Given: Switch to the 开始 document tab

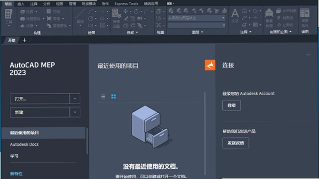Looking at the screenshot, I should [x=12, y=40].
